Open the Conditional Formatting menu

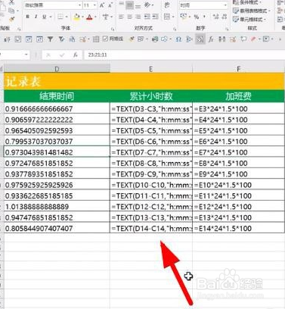coord(247,2)
